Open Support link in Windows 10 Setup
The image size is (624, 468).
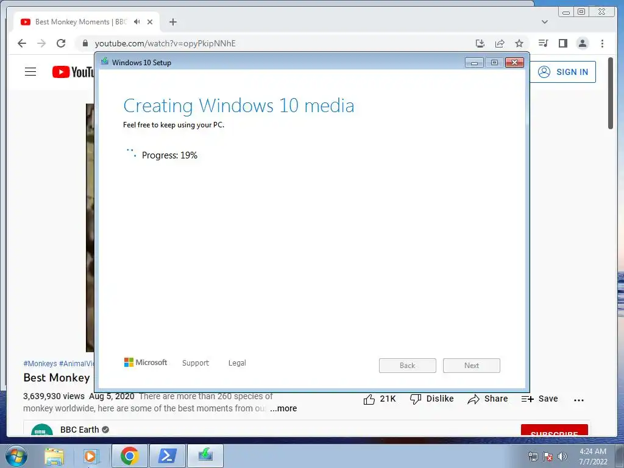tap(196, 363)
